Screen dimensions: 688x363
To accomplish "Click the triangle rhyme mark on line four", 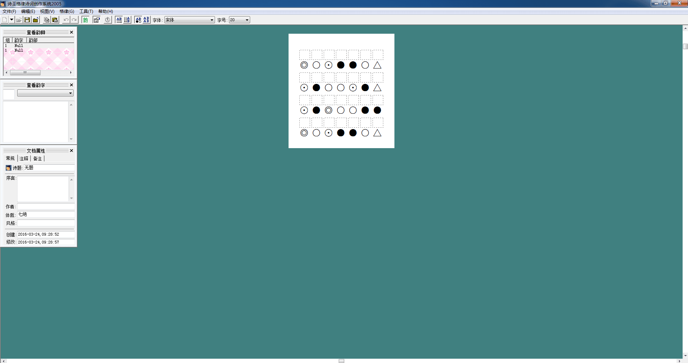I will pyautogui.click(x=377, y=133).
